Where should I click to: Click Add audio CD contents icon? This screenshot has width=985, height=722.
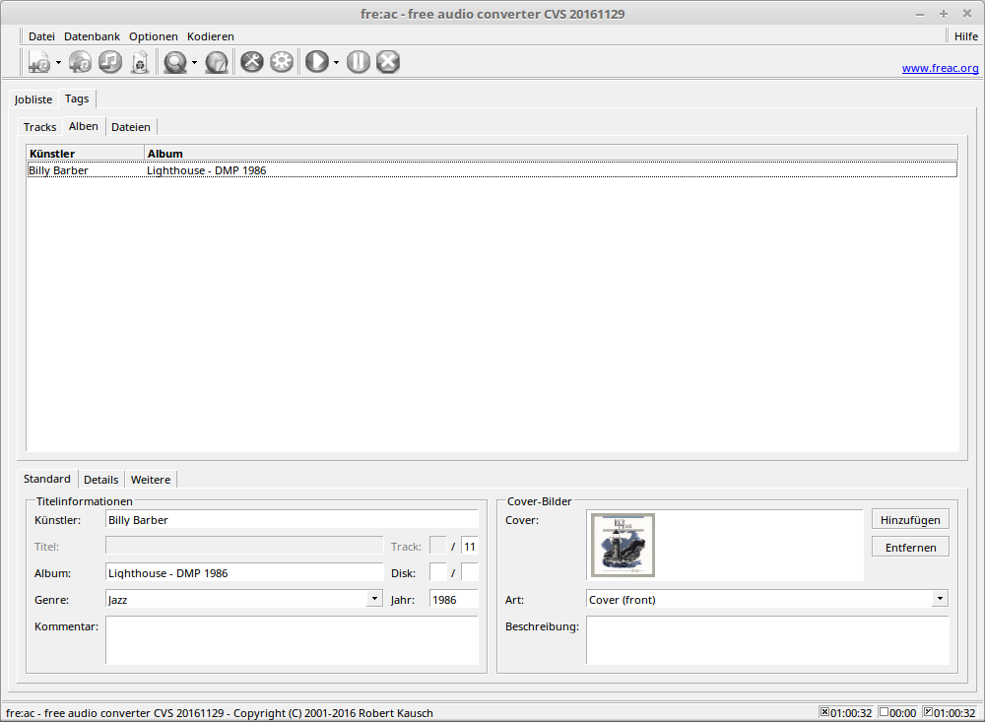[x=80, y=62]
